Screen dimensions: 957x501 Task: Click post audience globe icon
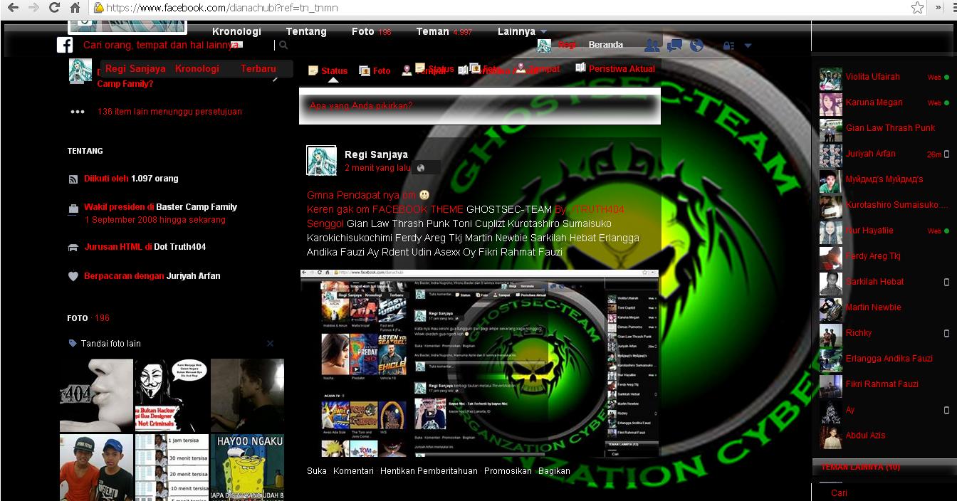click(x=420, y=168)
